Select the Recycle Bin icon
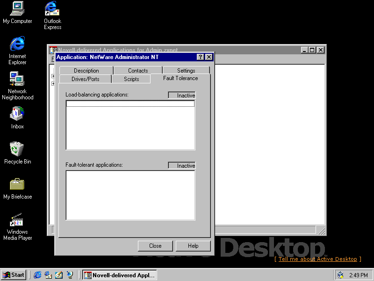 [17, 153]
